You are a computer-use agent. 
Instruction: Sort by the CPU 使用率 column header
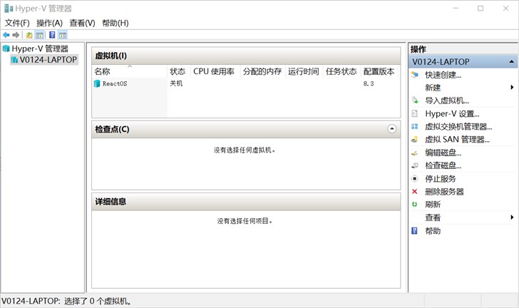point(215,71)
